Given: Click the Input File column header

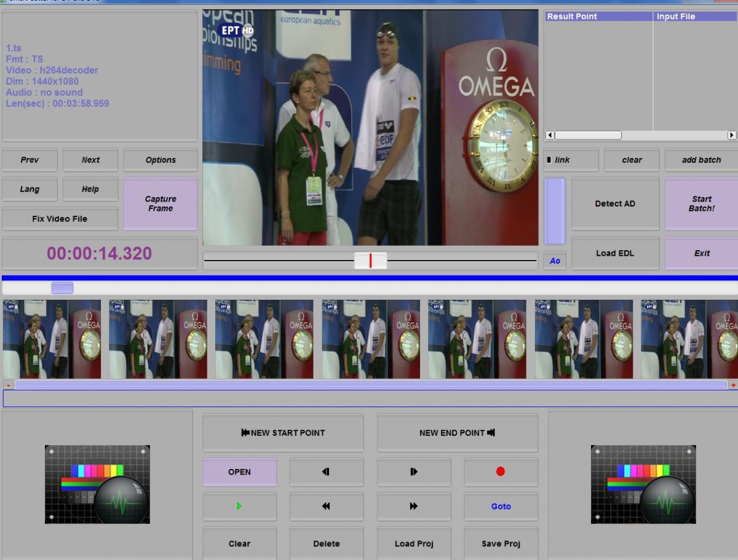Looking at the screenshot, I should [x=696, y=17].
